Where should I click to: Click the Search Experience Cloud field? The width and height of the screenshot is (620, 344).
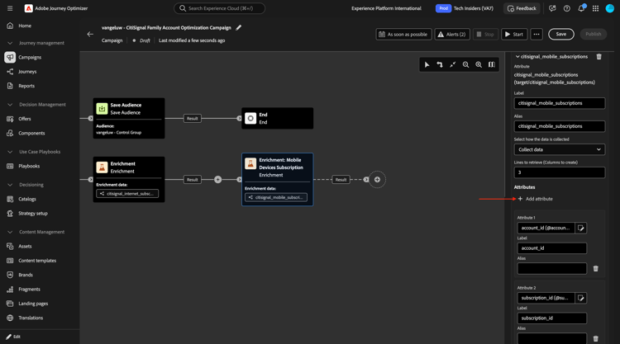point(219,8)
